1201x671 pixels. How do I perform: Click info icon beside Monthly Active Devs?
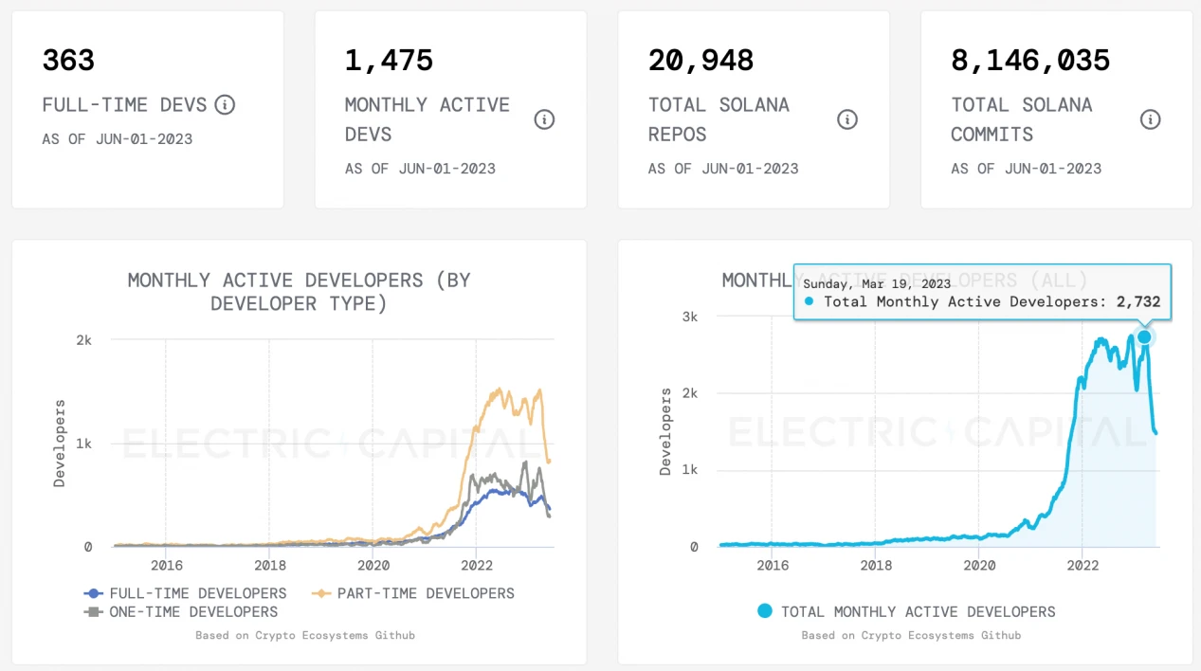(x=544, y=119)
